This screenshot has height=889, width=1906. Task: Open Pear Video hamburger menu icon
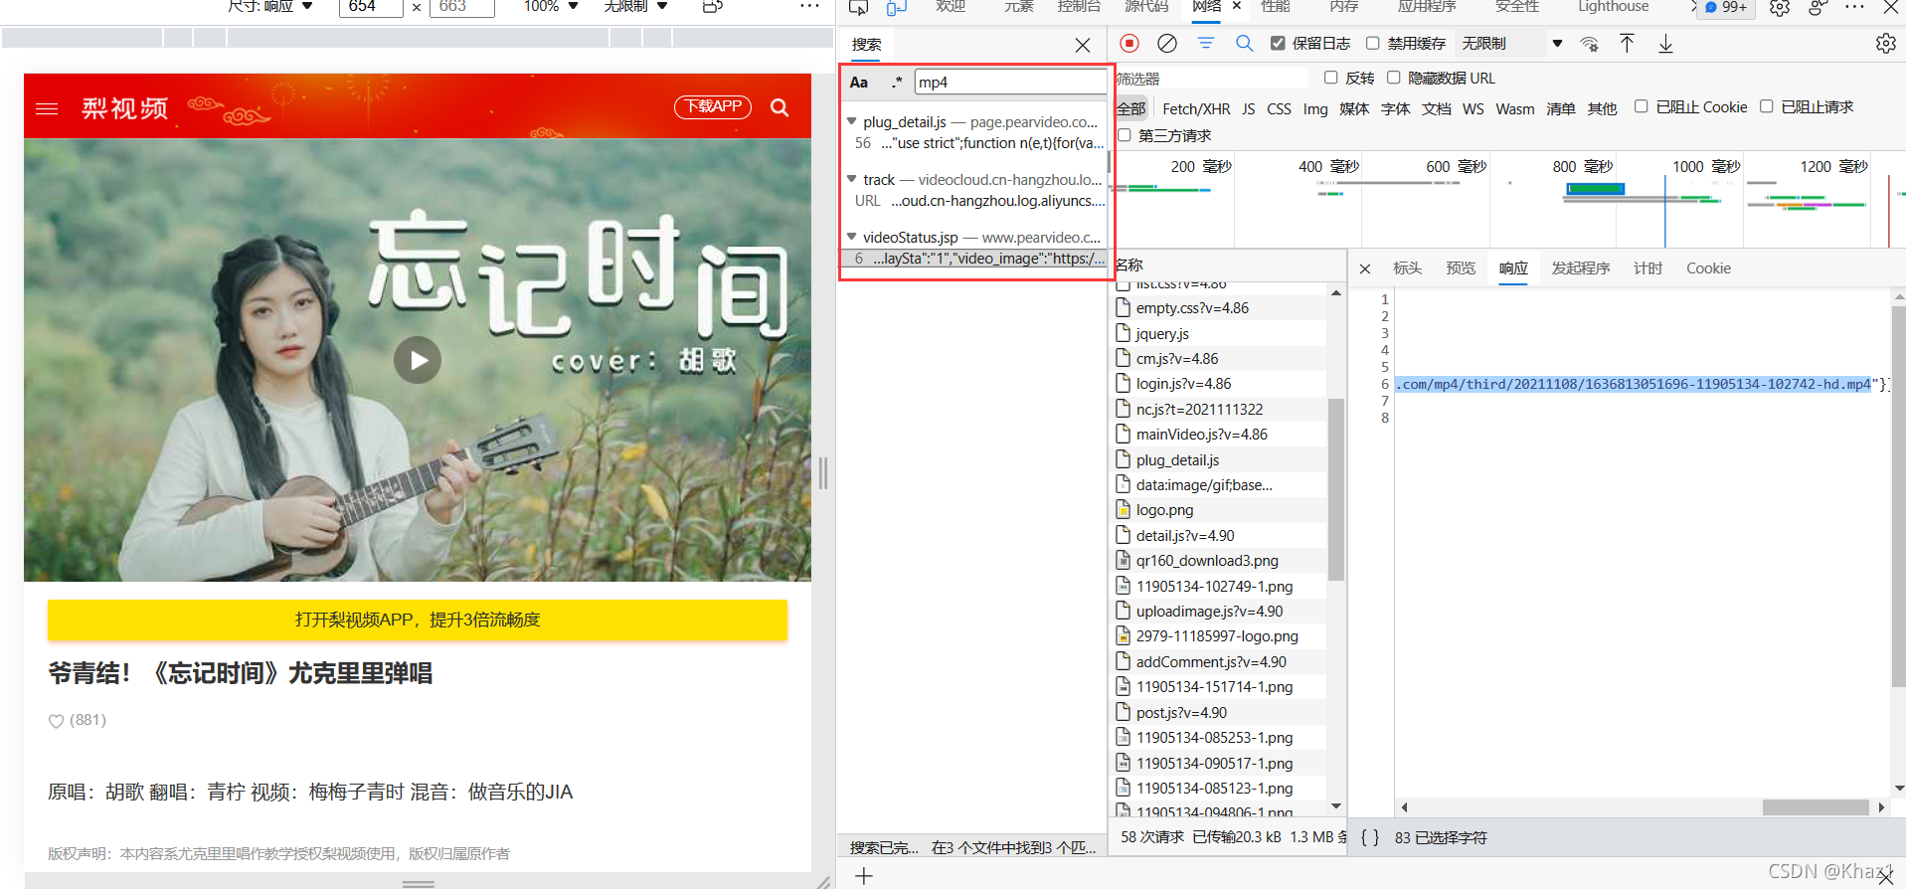pyautogui.click(x=47, y=108)
